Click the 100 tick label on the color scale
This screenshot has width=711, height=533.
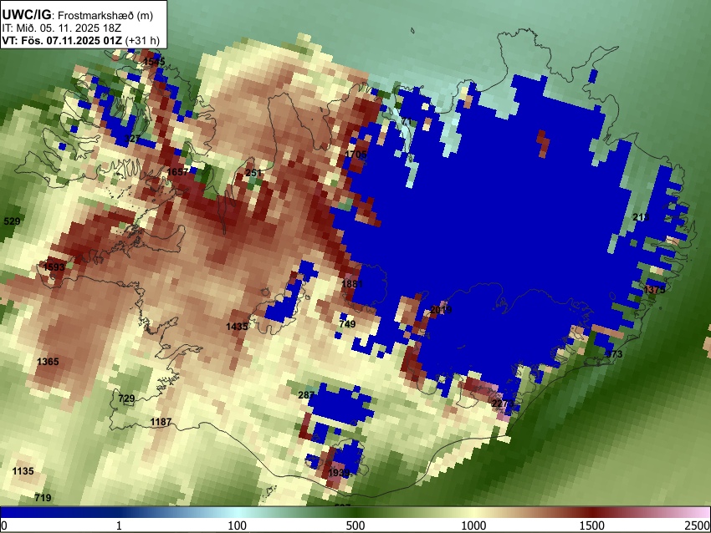[x=238, y=525]
